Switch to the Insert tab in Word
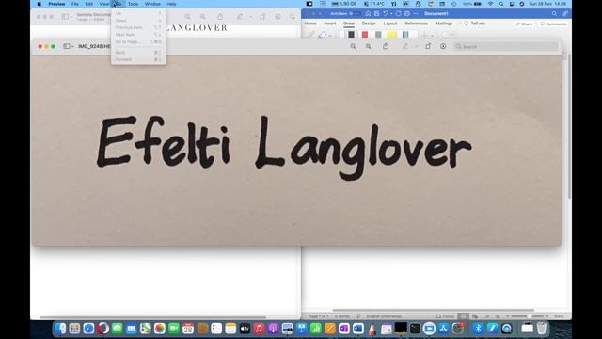 tap(330, 24)
